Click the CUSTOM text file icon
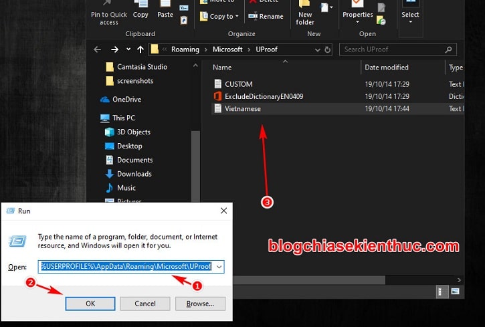 pos(218,84)
